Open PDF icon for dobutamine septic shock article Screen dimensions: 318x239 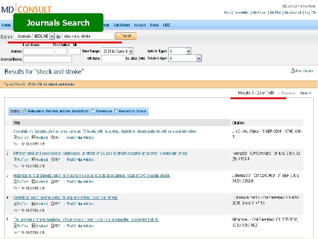[52, 181]
